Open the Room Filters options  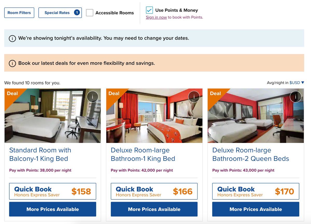19,13
